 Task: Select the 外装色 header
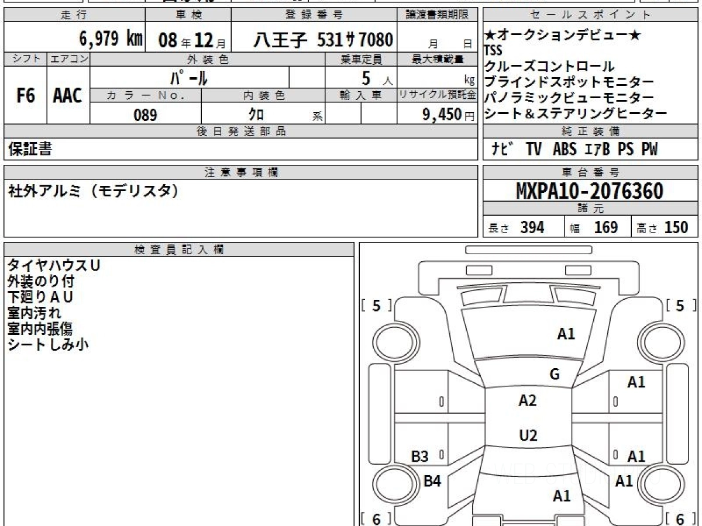coord(208,59)
